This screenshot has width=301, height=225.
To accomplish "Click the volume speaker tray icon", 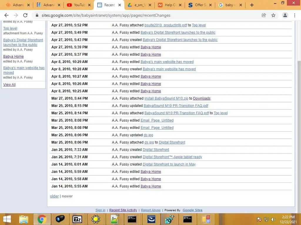I will (273, 219).
